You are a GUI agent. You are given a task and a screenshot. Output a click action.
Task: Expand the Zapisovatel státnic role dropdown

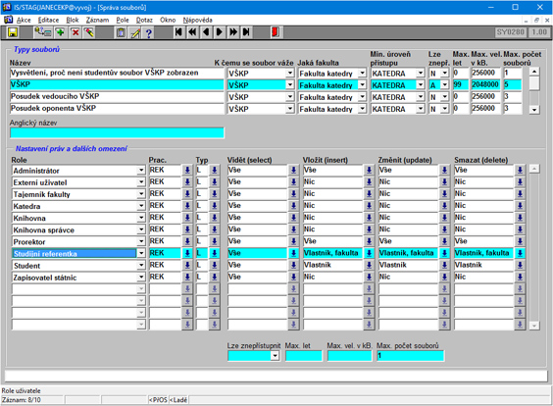141,278
